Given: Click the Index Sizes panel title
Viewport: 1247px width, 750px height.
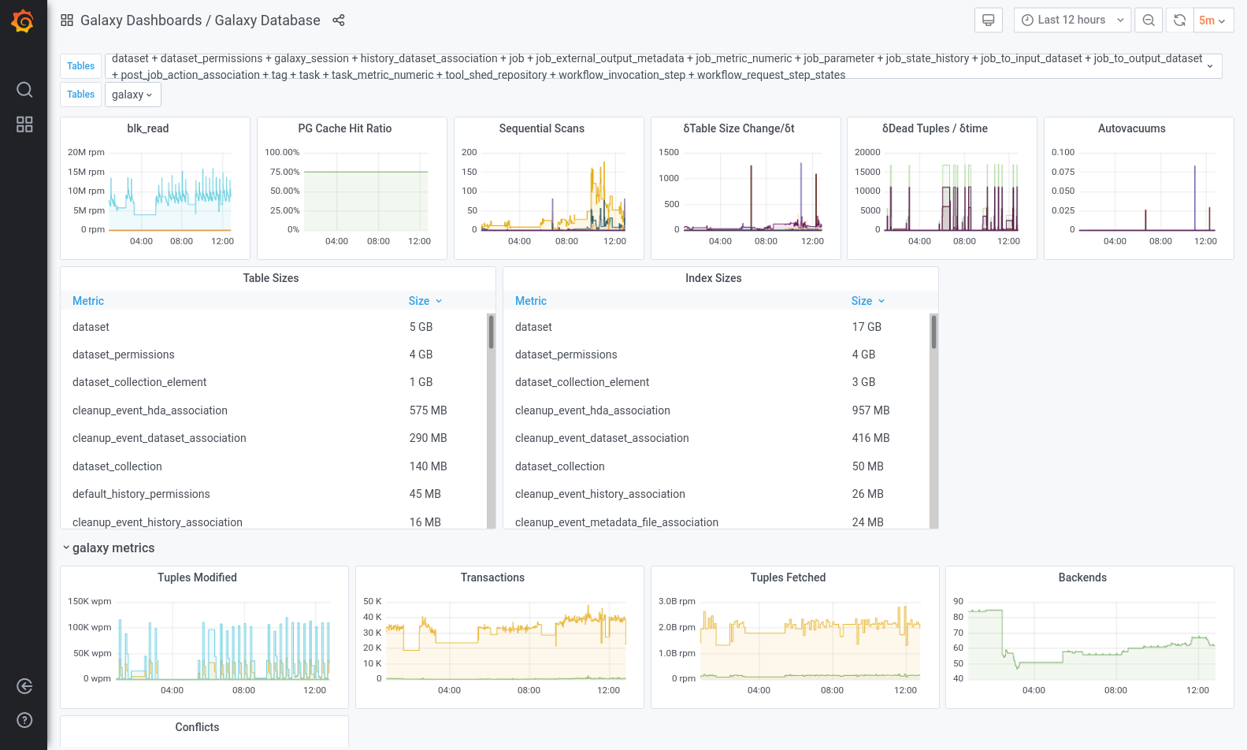Looking at the screenshot, I should (x=714, y=278).
